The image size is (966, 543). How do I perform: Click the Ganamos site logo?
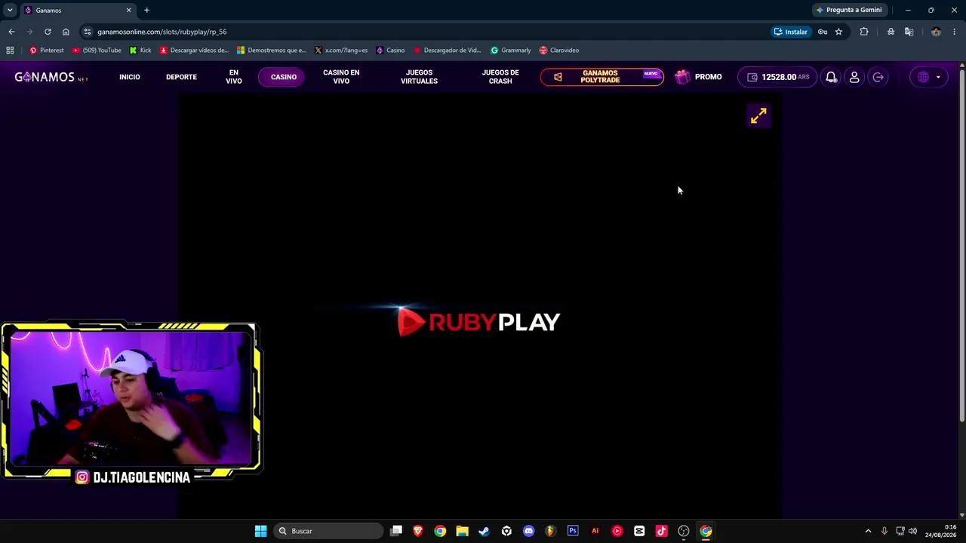pyautogui.click(x=51, y=77)
